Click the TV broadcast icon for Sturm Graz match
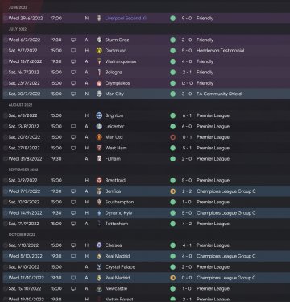The width and height of the screenshot is (290, 302). click(x=73, y=40)
